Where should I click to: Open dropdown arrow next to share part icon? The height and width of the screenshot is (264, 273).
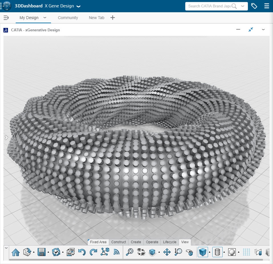(x=34, y=252)
